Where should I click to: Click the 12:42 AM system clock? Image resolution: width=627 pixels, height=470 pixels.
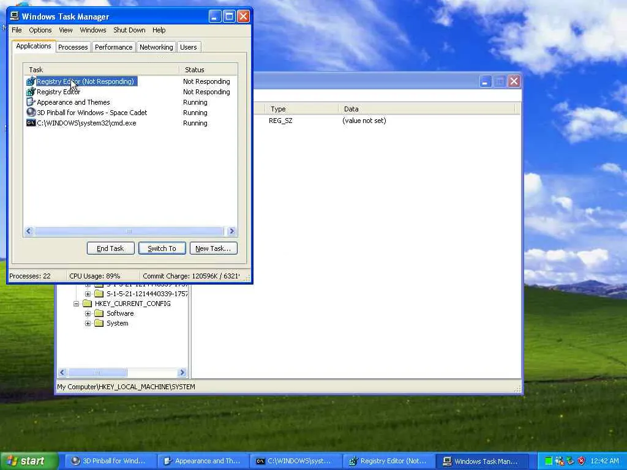[604, 461]
